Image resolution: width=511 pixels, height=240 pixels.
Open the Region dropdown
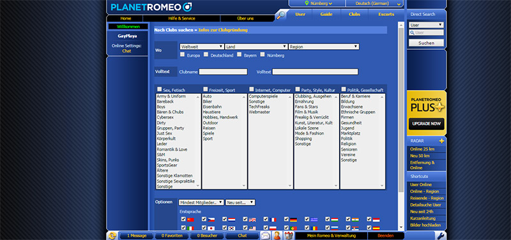point(324,47)
